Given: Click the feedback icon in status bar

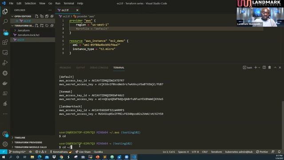Looking at the screenshot, I should pyautogui.click(x=273, y=152).
